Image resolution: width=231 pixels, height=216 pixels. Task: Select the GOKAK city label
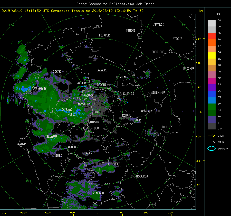pos(57,72)
